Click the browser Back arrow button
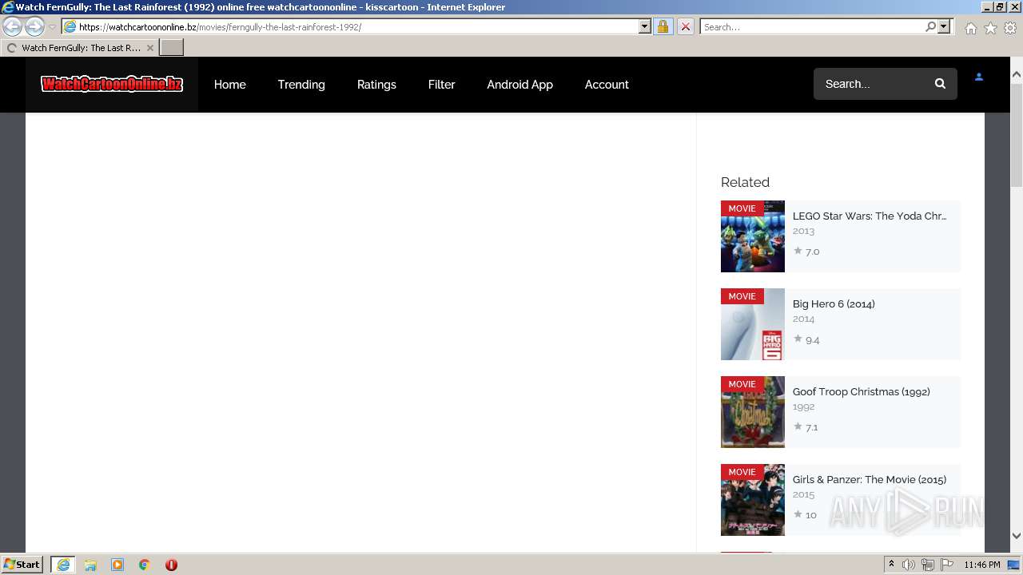 [x=13, y=26]
